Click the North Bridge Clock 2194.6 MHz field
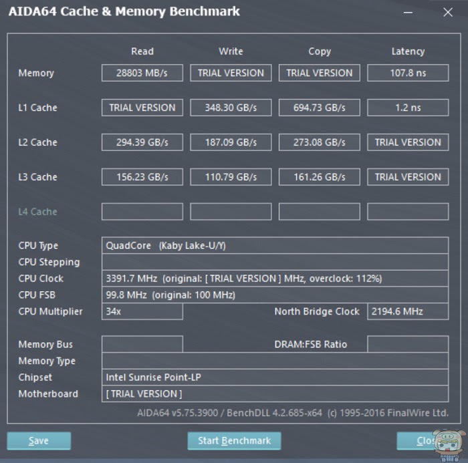The height and width of the screenshot is (463, 468). pyautogui.click(x=408, y=311)
